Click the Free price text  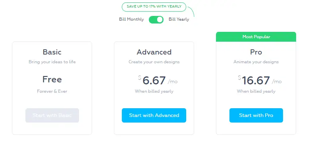pos(52,80)
